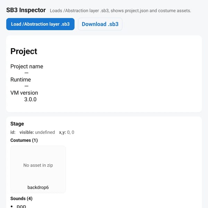Click the VM version label
The image size is (208, 208).
24,93
